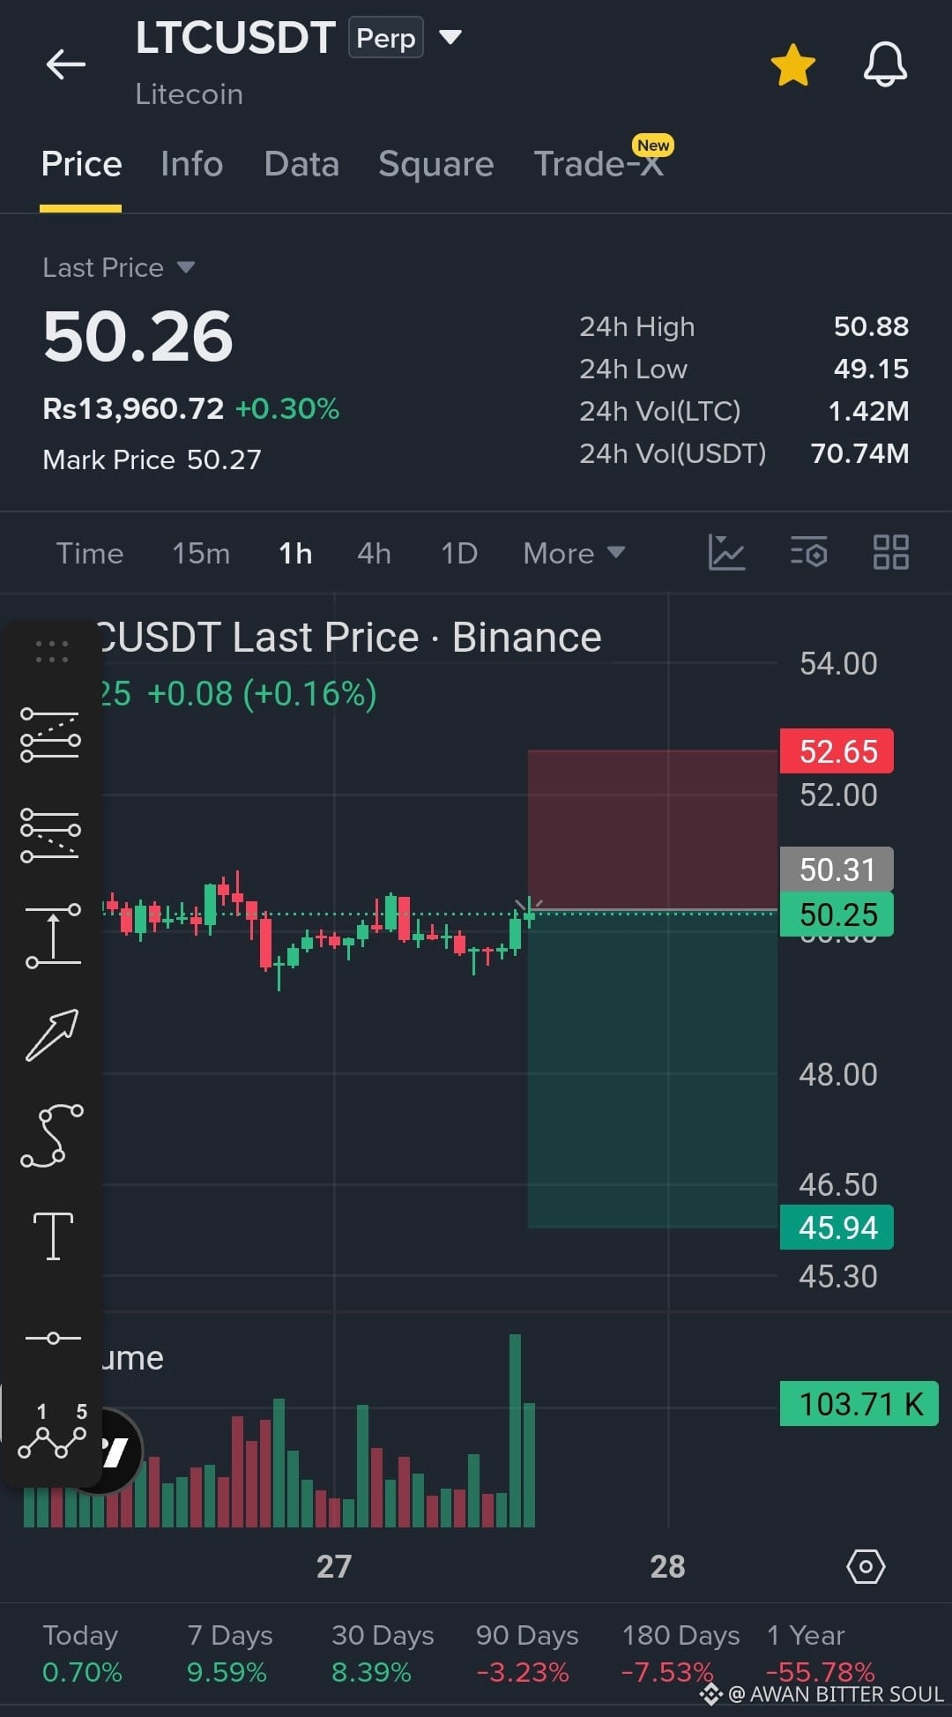952x1717 pixels.
Task: Select the curve path drawing tool
Action: click(52, 1136)
